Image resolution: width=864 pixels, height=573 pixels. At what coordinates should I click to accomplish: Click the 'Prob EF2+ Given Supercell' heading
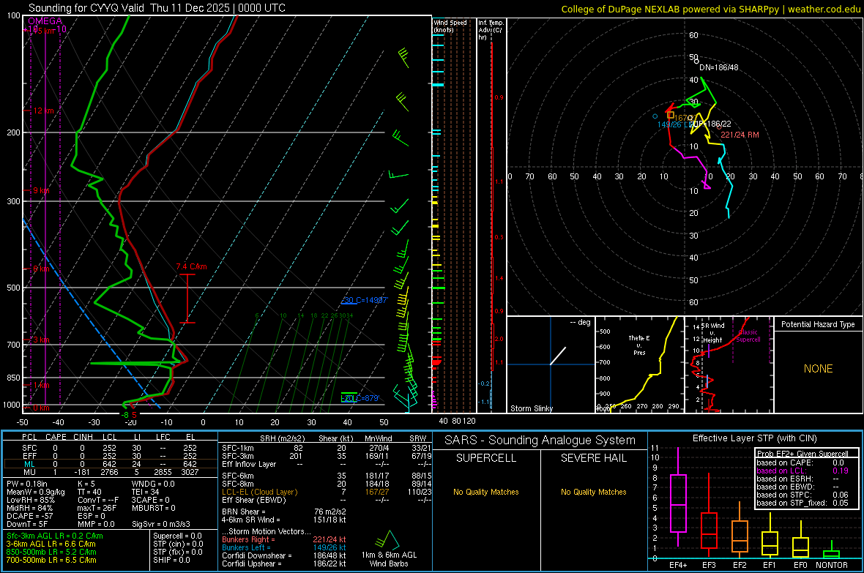[x=802, y=454]
